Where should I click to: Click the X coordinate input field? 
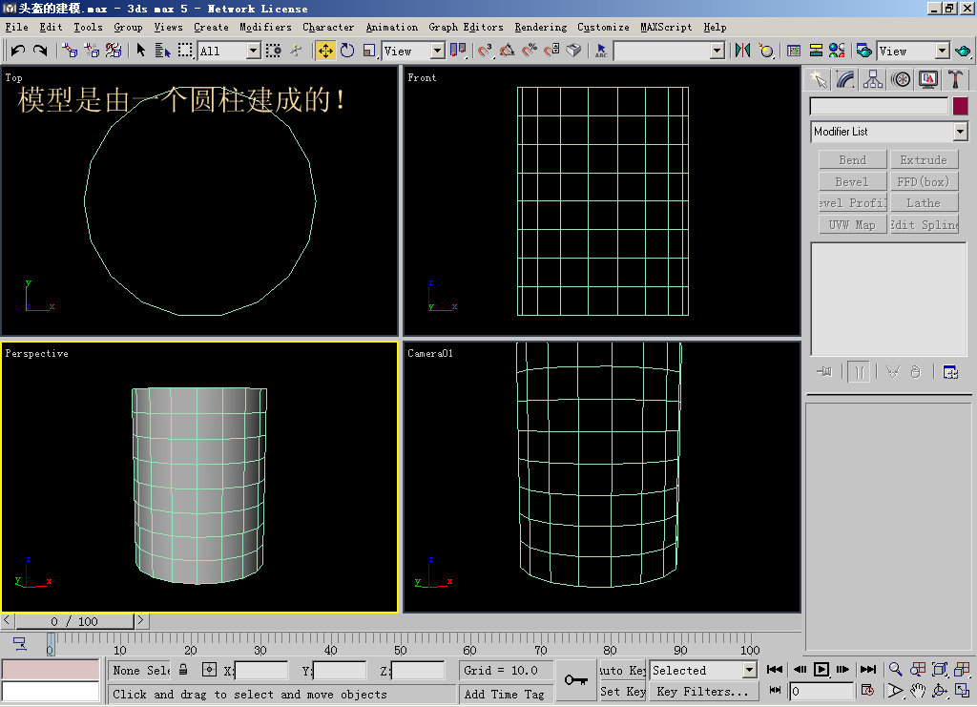(260, 670)
